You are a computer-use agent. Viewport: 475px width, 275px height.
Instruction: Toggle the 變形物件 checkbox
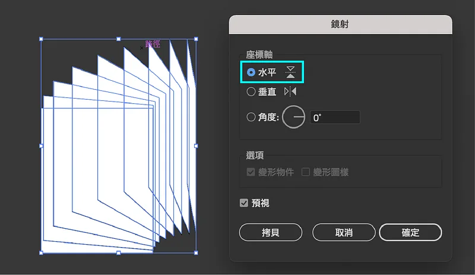tap(251, 172)
